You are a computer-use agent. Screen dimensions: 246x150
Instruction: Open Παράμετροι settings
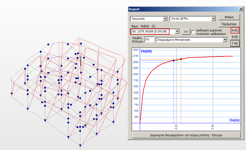point(229,24)
